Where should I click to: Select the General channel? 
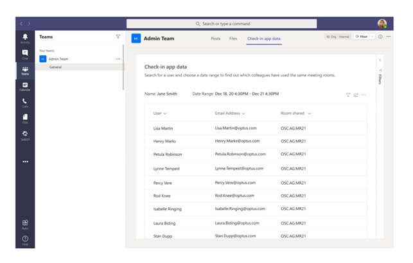79,67
